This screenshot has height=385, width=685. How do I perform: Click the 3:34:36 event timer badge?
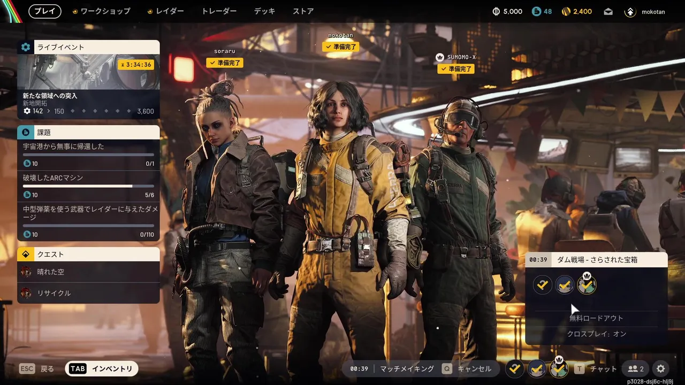(135, 65)
